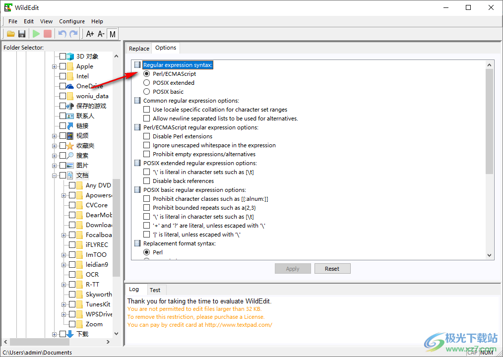Enable Disable Perl extensions checkbox
This screenshot has height=357, width=503.
(146, 136)
